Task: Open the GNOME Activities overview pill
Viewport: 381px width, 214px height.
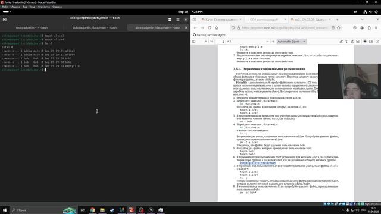Action: (x=7, y=12)
